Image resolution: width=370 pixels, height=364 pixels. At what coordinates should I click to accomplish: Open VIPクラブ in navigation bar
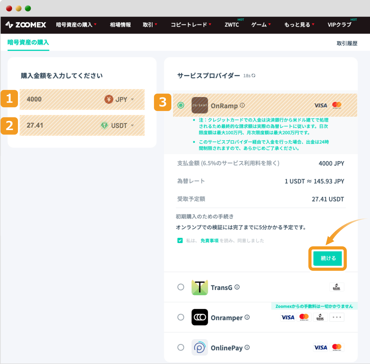click(x=340, y=25)
